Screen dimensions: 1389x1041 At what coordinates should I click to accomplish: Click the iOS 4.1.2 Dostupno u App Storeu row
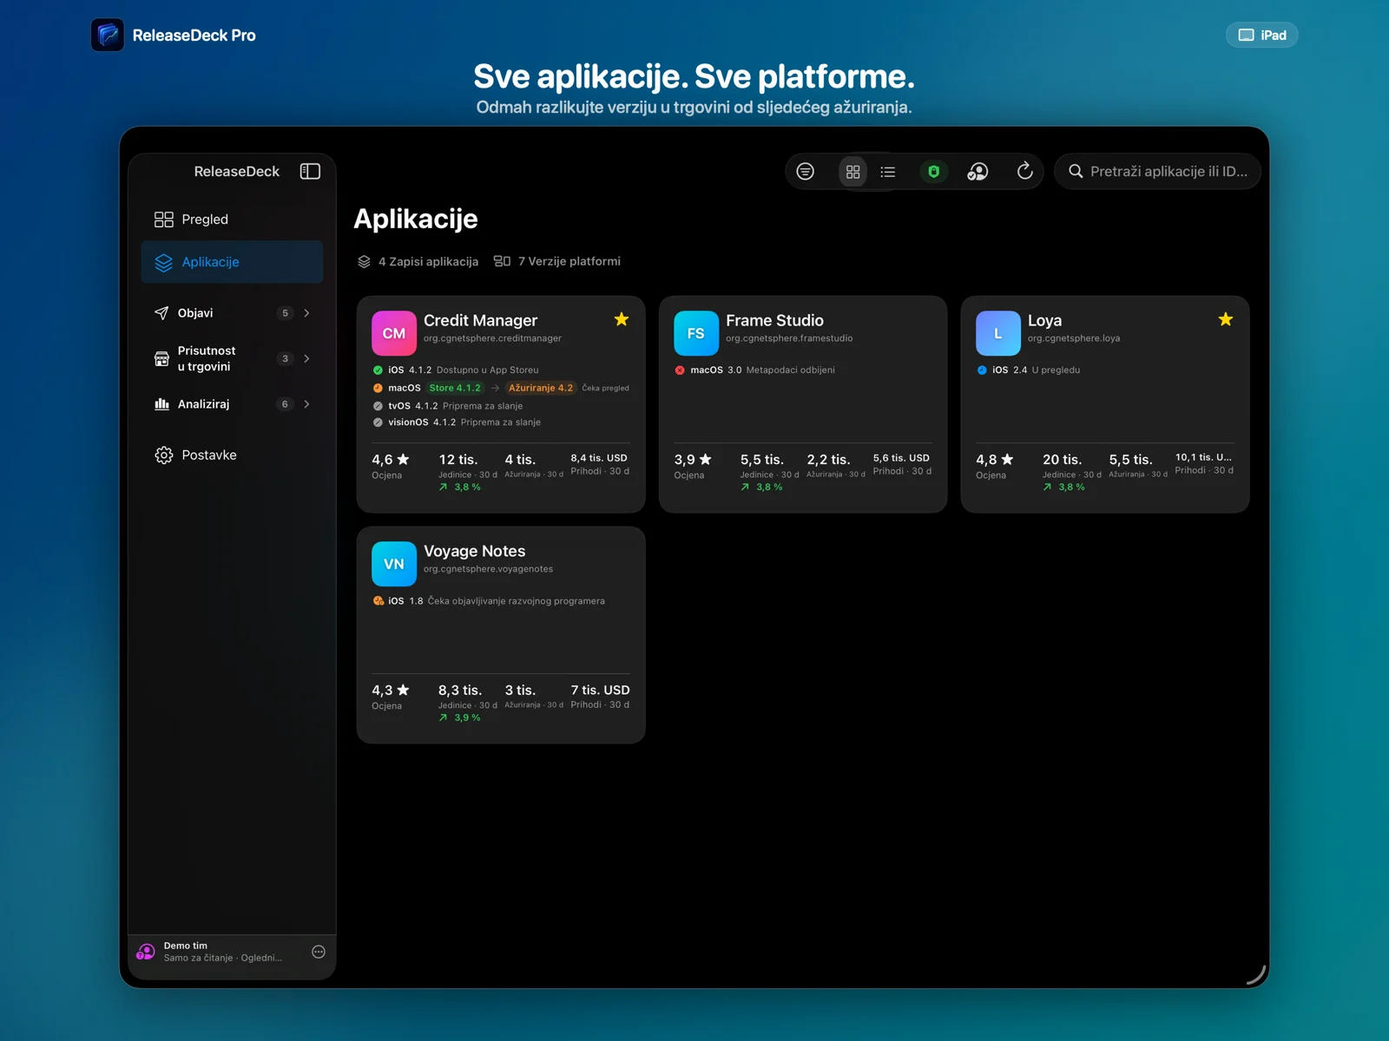[456, 370]
